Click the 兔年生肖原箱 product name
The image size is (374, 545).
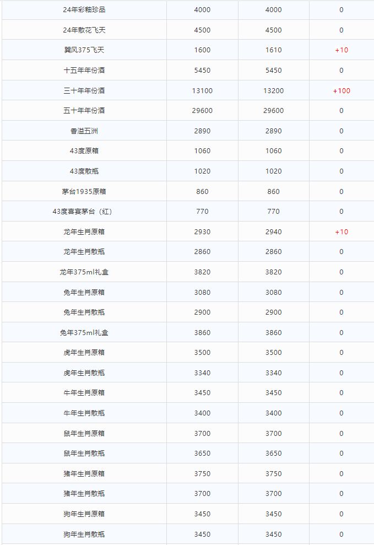pyautogui.click(x=84, y=292)
